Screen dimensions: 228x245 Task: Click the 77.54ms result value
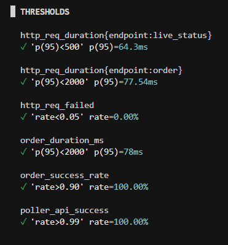(x=141, y=82)
